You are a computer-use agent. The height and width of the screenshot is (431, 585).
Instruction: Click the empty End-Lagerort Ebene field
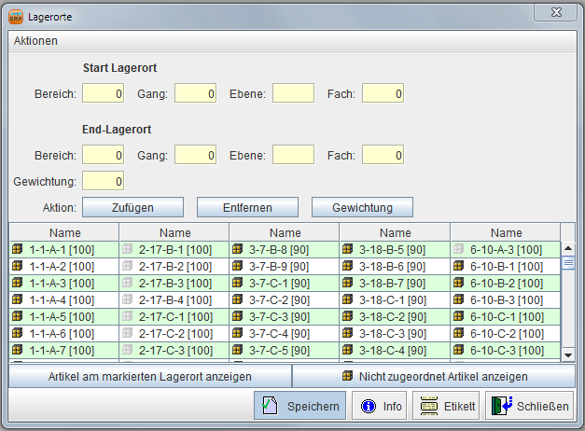tap(293, 155)
